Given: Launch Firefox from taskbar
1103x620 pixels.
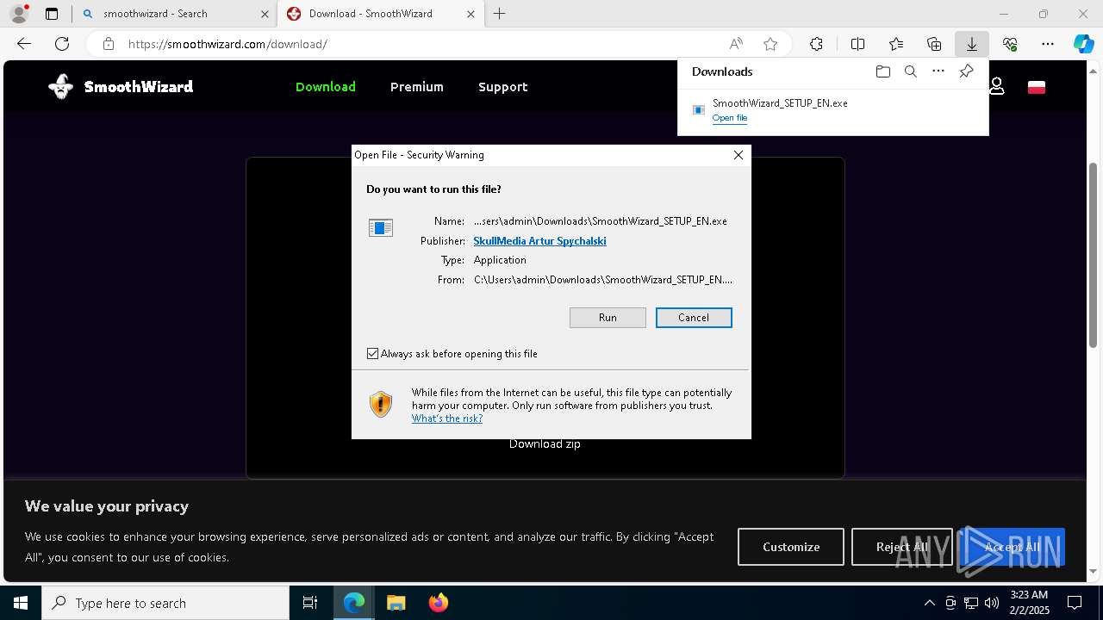Looking at the screenshot, I should 439,603.
